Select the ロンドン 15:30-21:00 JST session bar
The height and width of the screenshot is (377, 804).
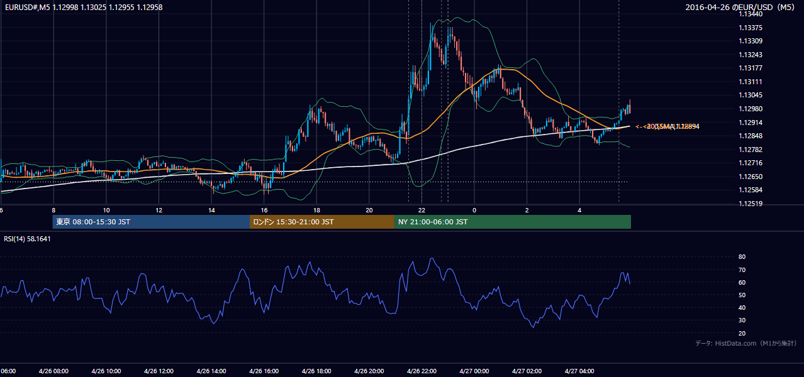322,222
